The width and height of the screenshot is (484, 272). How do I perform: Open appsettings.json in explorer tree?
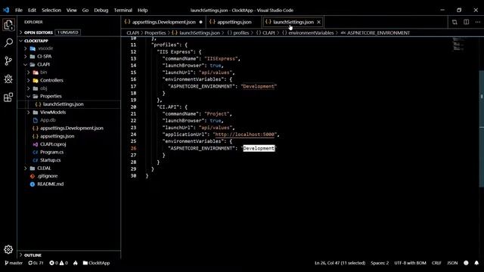tap(57, 136)
